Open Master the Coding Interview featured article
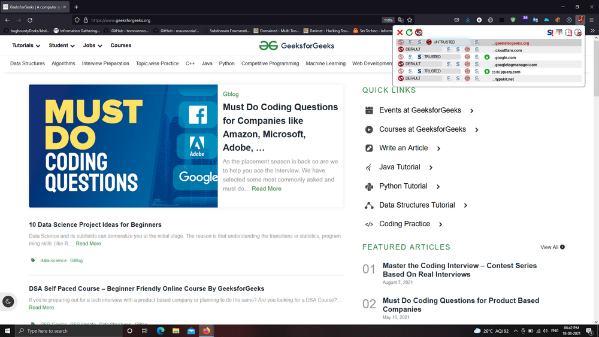The height and width of the screenshot is (337, 599). click(459, 270)
